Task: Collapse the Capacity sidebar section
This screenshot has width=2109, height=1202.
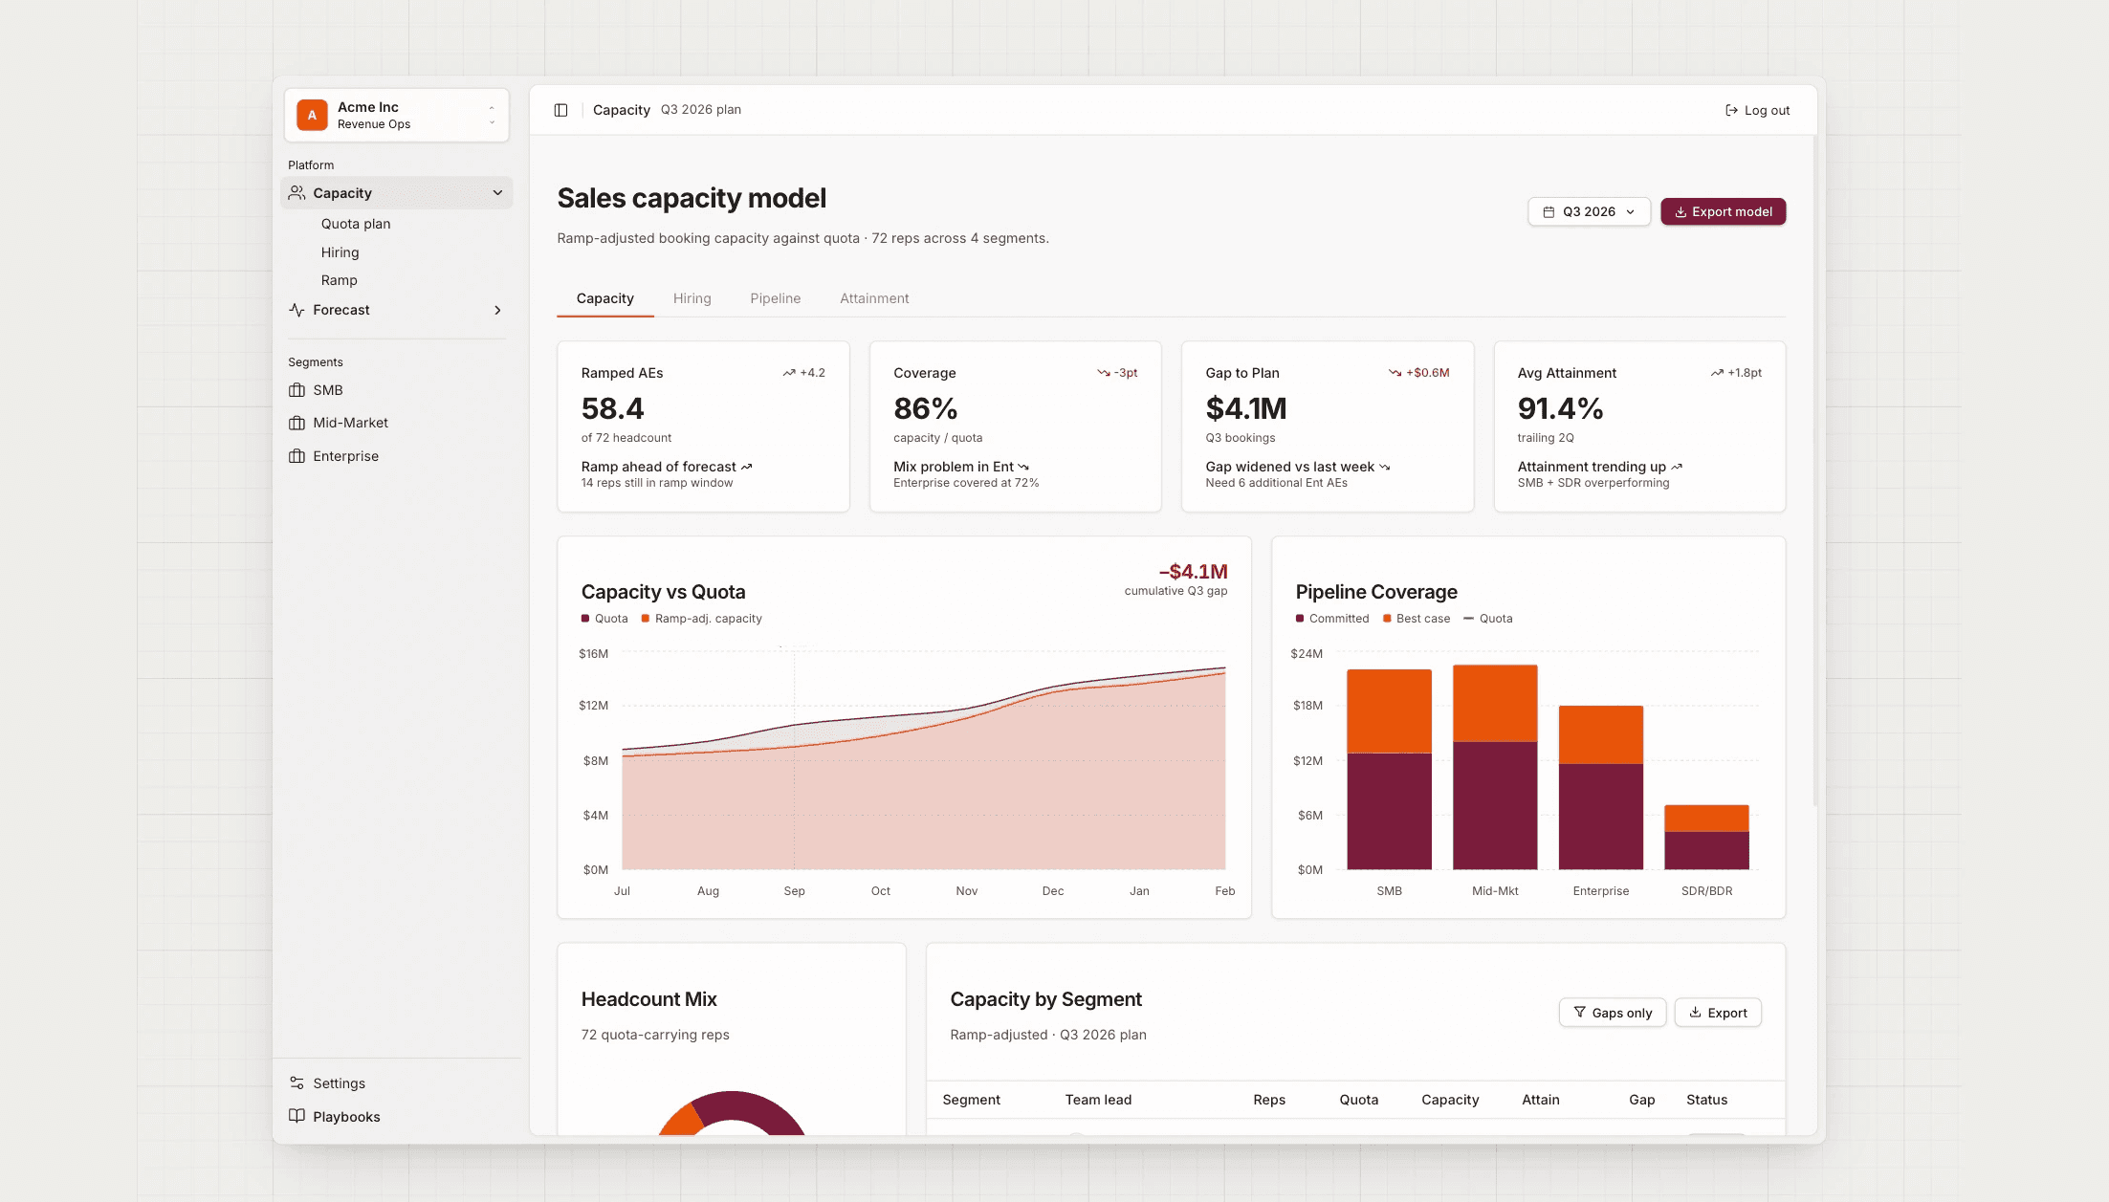Action: tap(497, 193)
